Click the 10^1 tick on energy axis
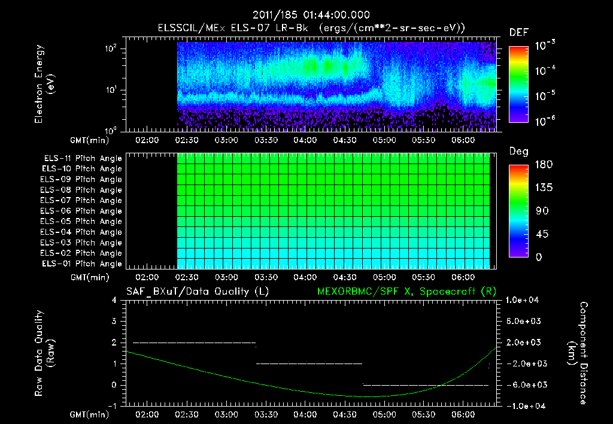Image resolution: width=613 pixels, height=424 pixels. [111, 90]
